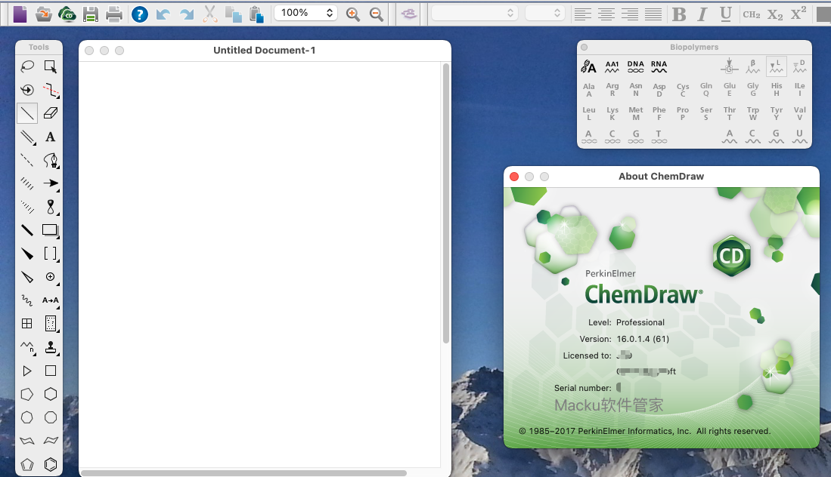Toggle D-amino acid option in Biopolymers
831x477 pixels.
[x=800, y=66]
